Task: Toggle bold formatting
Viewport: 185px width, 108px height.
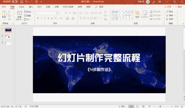Action: pyautogui.click(x=38, y=18)
